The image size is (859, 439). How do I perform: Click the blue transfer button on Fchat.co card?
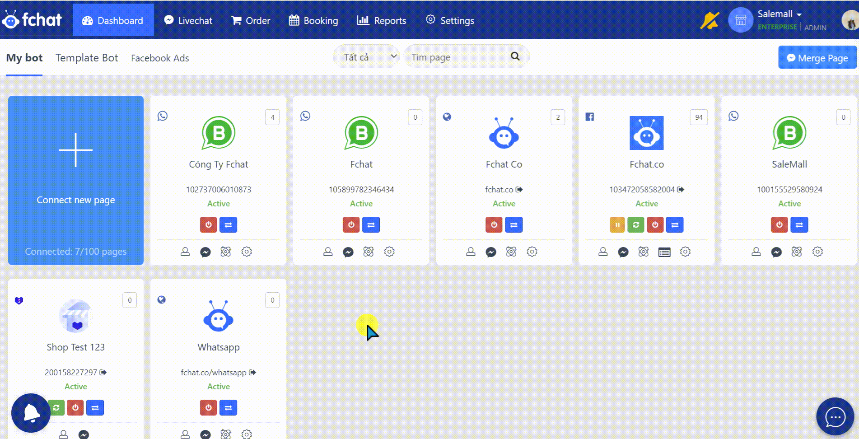(675, 224)
